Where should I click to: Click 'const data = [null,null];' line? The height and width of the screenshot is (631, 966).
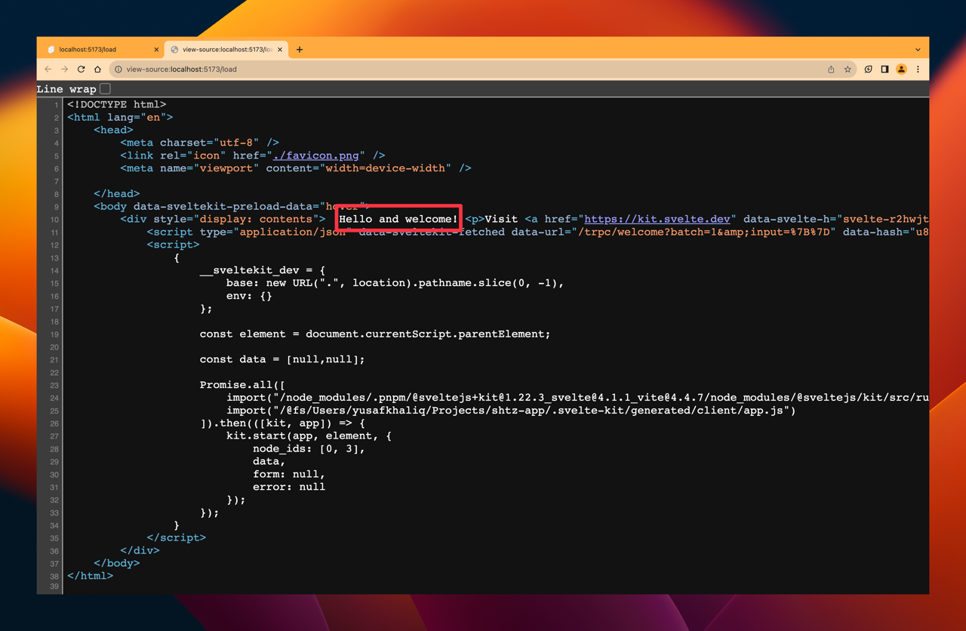(x=282, y=359)
